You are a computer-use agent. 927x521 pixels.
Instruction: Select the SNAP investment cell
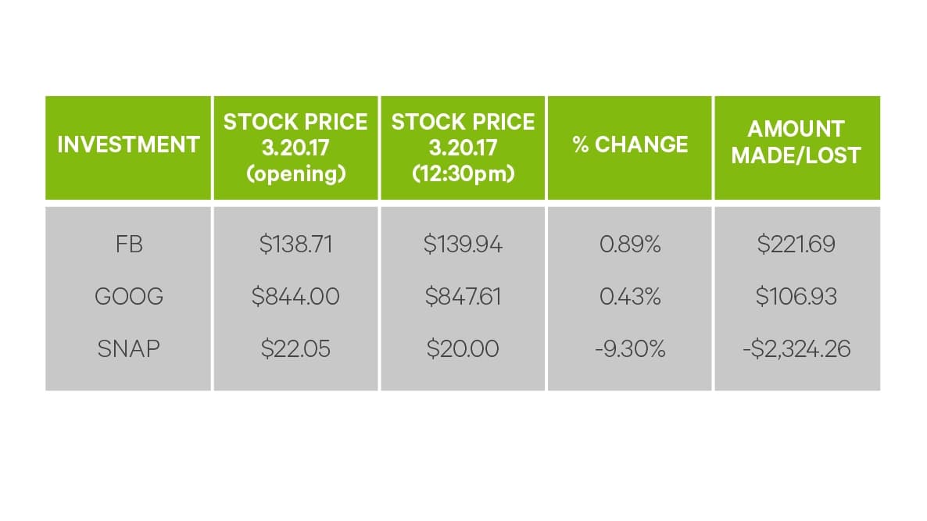coord(129,349)
